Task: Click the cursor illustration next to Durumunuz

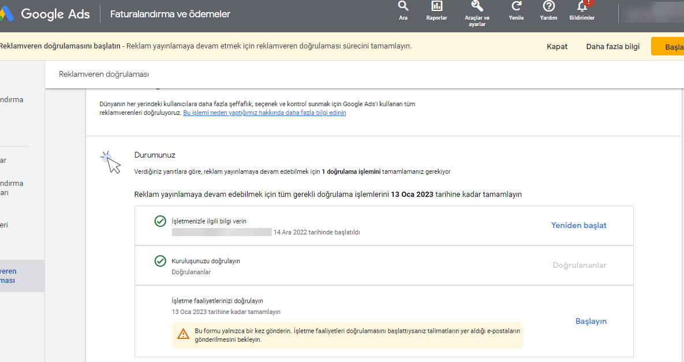Action: tap(111, 163)
